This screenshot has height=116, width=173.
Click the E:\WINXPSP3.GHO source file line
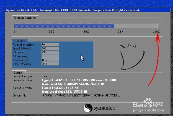coord(73,84)
